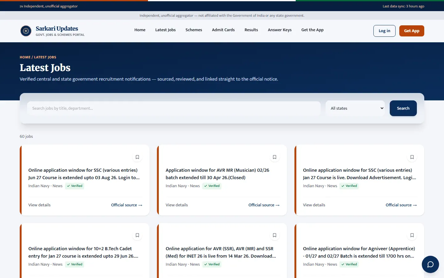Click the Sarkari Updates site name
The image size is (444, 278).
pos(57,28)
